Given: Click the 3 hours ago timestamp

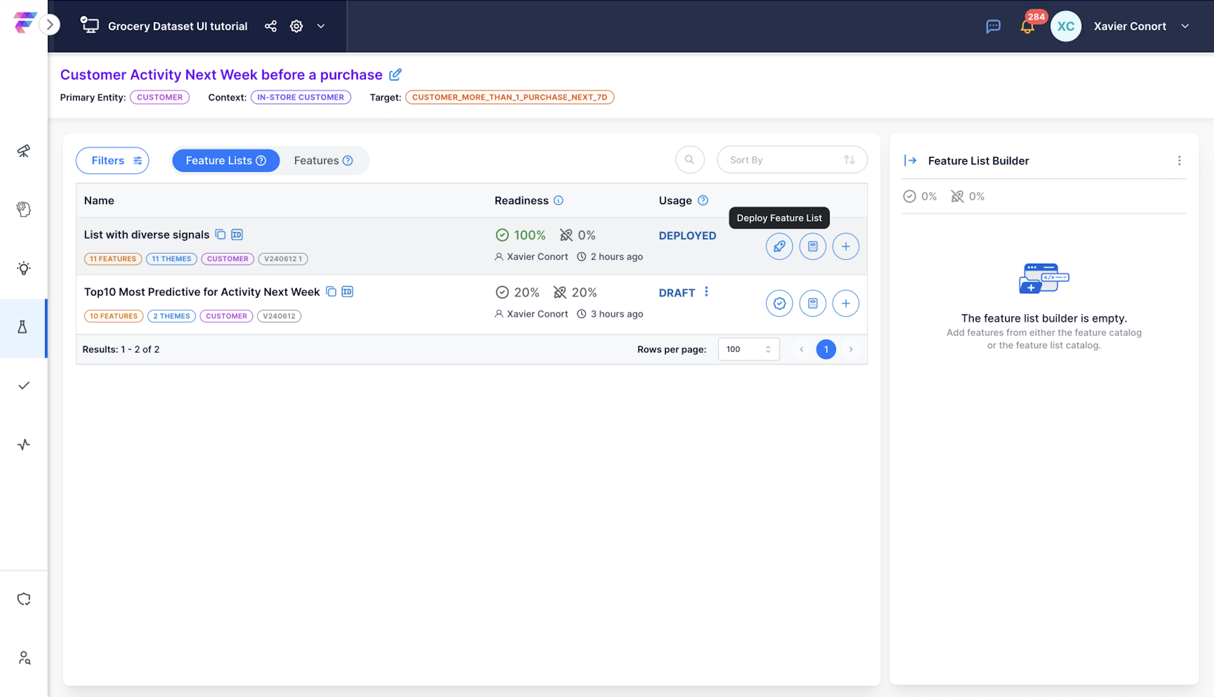Looking at the screenshot, I should pos(616,314).
